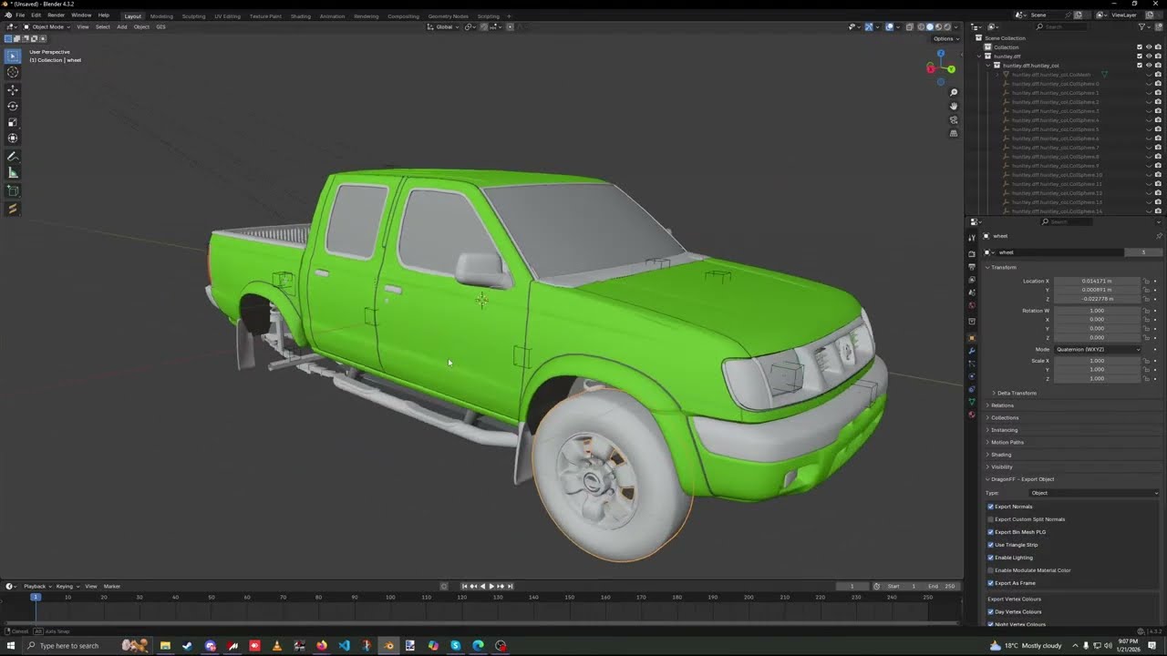
Task: Click the Location X value field
Action: 1097,281
